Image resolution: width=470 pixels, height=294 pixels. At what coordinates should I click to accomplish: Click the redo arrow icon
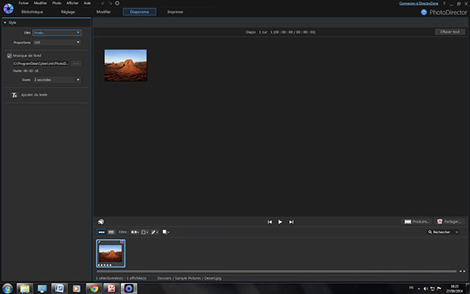pyautogui.click(x=110, y=3)
